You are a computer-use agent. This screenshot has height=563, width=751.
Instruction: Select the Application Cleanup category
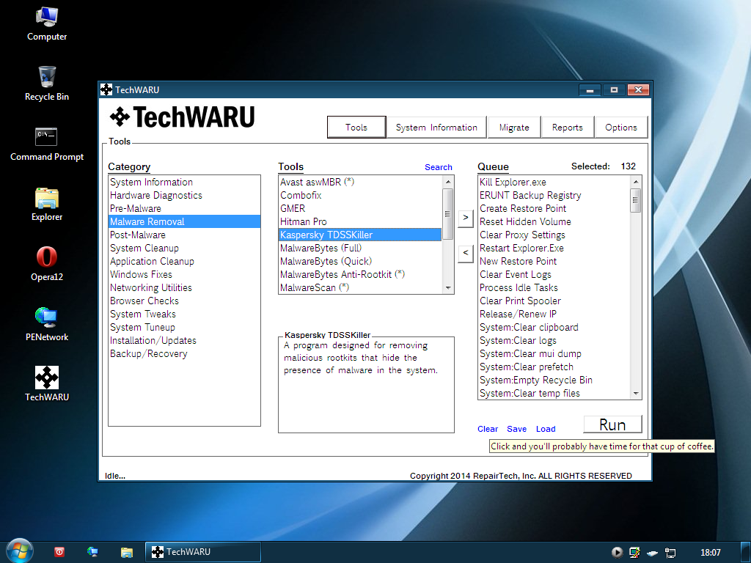[x=184, y=262]
